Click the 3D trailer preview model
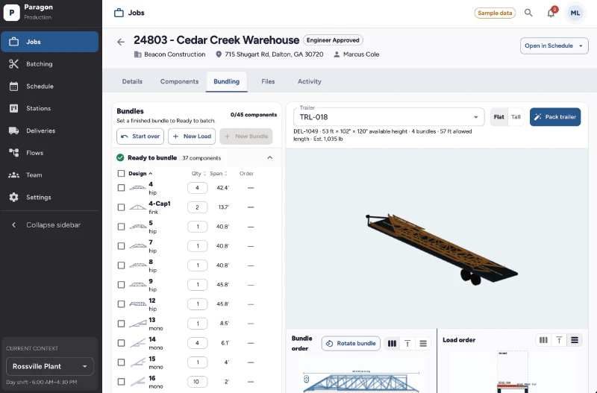The height and width of the screenshot is (393, 597). coord(442,249)
